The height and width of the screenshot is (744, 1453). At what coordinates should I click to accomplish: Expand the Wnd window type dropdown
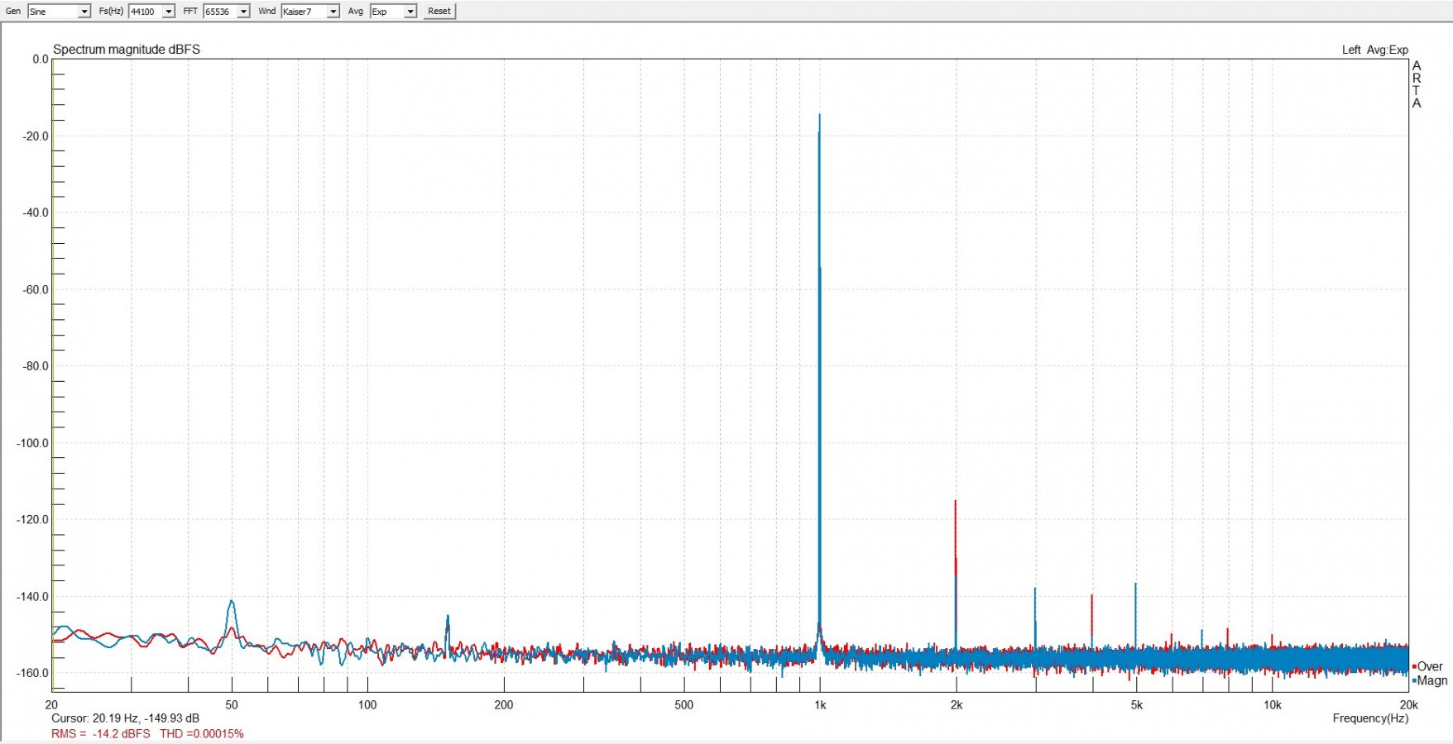tap(333, 12)
